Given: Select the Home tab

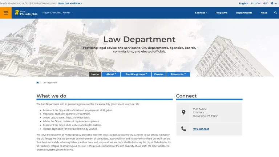Looking at the screenshot, I should [95, 74].
